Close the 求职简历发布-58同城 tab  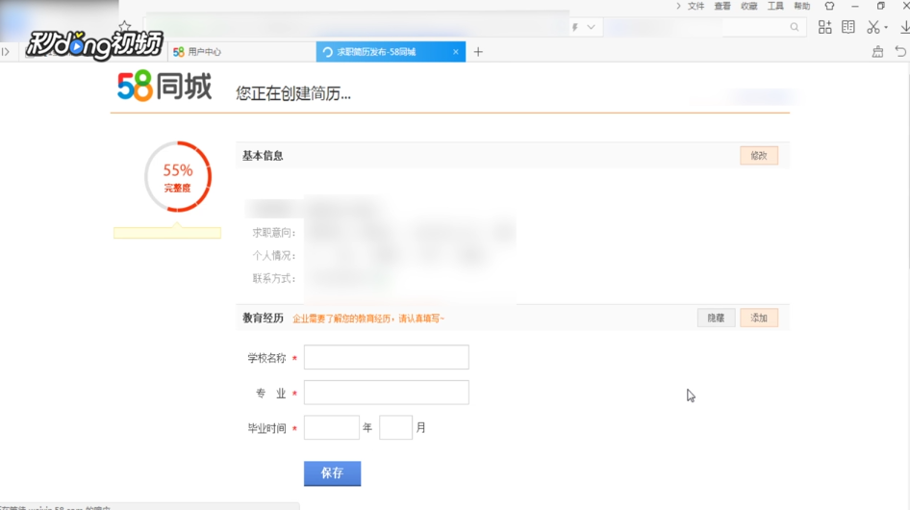coord(456,52)
